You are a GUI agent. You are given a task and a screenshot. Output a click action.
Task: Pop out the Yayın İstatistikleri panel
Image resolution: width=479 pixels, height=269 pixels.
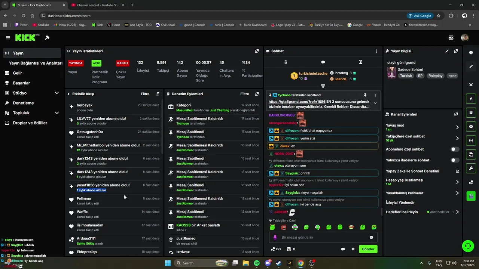coord(257,51)
